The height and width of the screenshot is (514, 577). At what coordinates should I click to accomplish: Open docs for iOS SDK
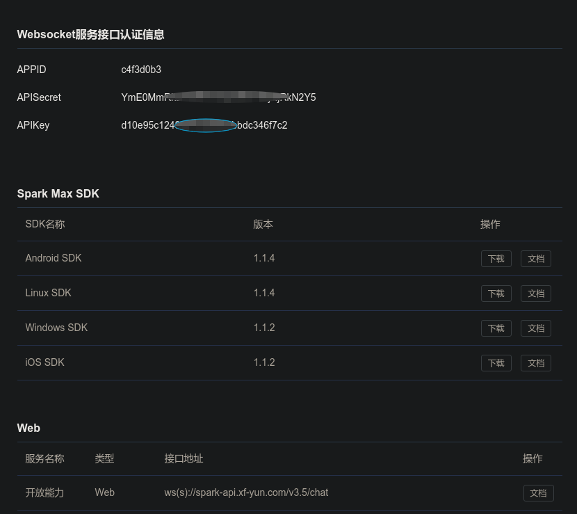pos(536,363)
